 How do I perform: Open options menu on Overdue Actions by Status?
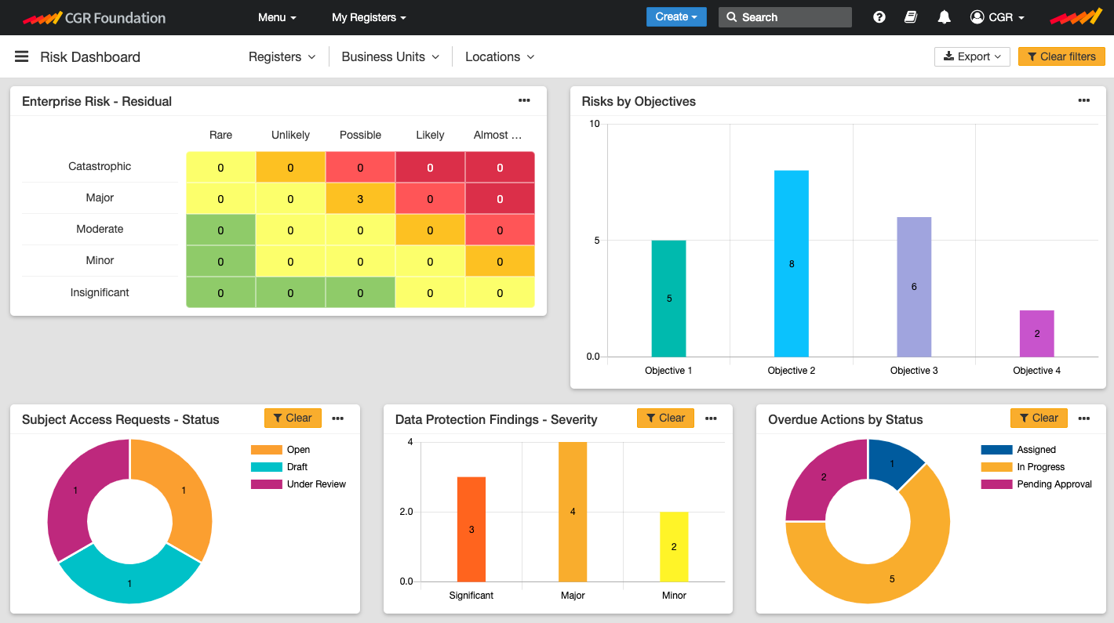click(x=1084, y=418)
